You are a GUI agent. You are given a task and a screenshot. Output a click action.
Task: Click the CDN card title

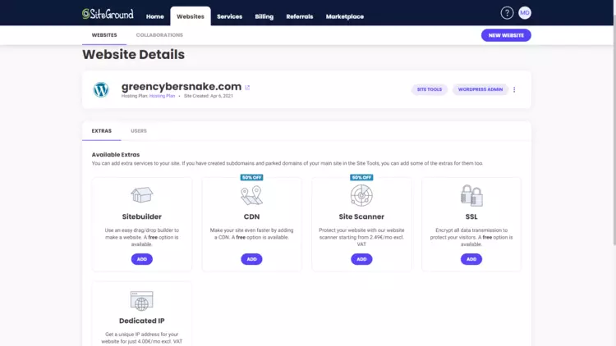pos(251,216)
